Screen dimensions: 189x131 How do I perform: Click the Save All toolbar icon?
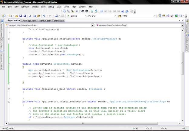click(x=25, y=16)
